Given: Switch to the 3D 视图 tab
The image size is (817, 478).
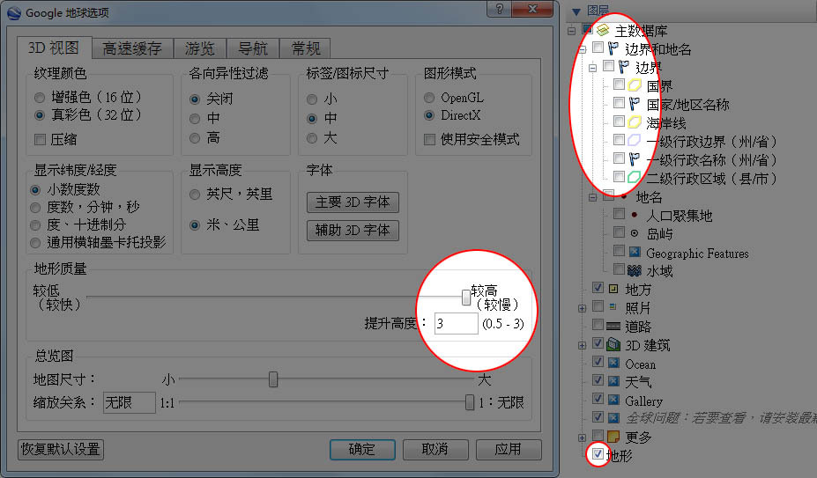Looking at the screenshot, I should coord(54,48).
